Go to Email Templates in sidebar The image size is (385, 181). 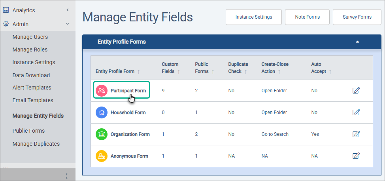[x=33, y=100]
